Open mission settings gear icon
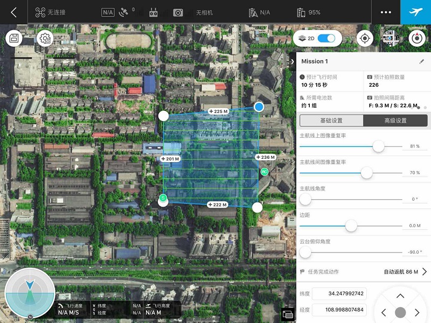The width and height of the screenshot is (431, 323). (x=45, y=39)
